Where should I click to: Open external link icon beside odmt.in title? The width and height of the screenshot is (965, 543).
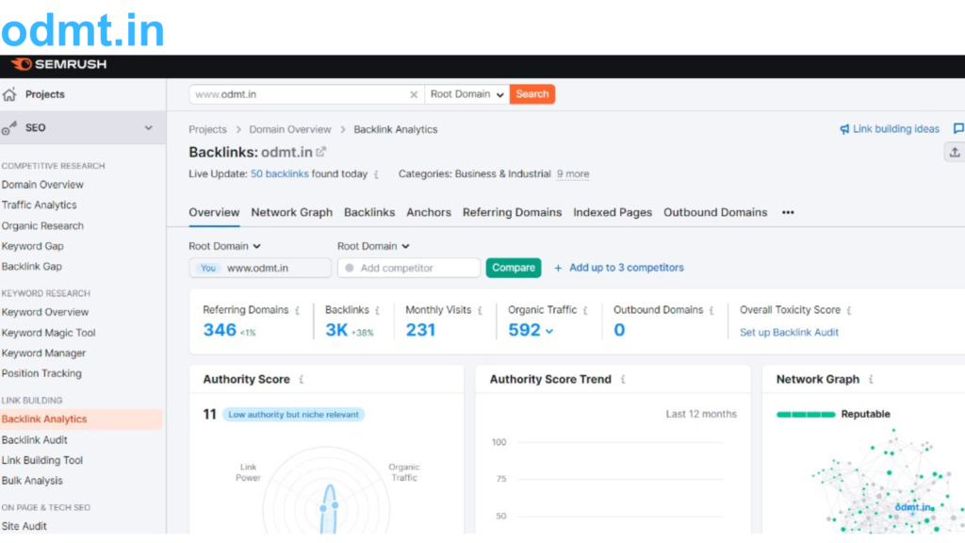[x=321, y=152]
